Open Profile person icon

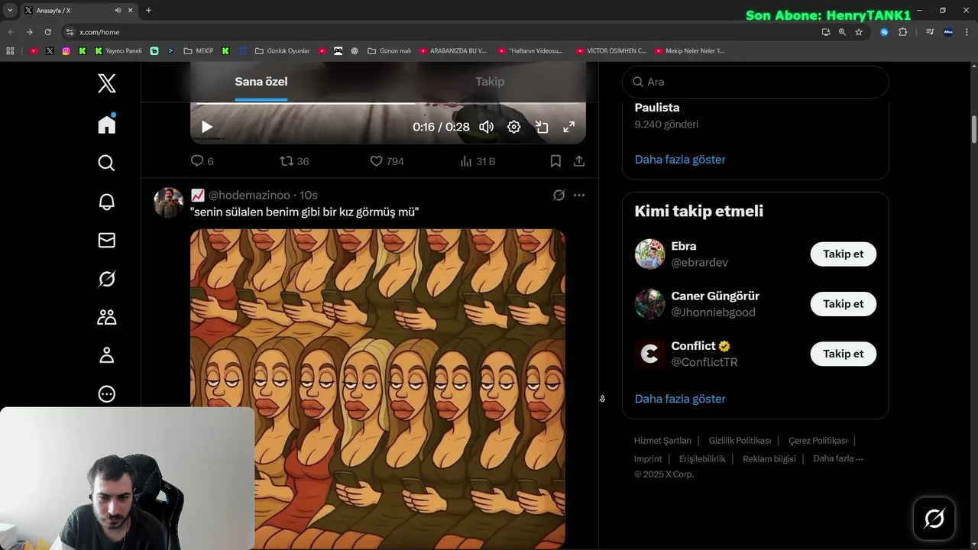[x=107, y=355]
